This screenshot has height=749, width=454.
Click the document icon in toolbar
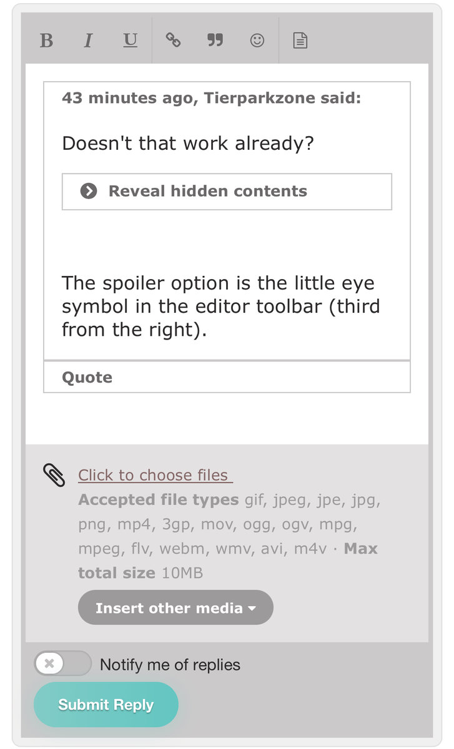pyautogui.click(x=300, y=41)
